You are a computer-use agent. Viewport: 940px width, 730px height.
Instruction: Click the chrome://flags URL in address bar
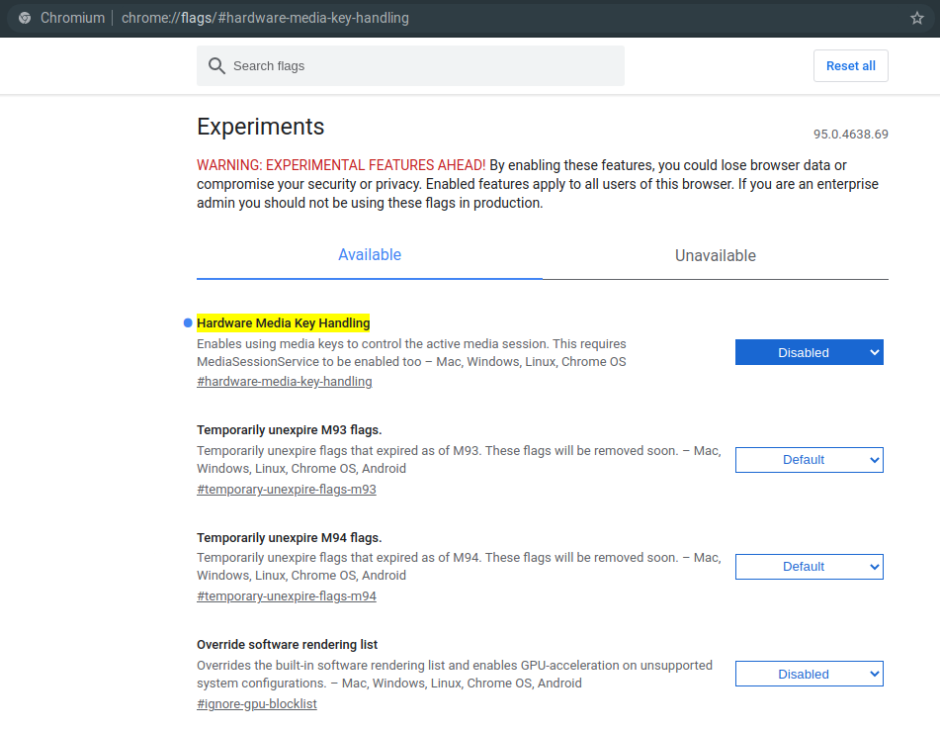coord(265,18)
